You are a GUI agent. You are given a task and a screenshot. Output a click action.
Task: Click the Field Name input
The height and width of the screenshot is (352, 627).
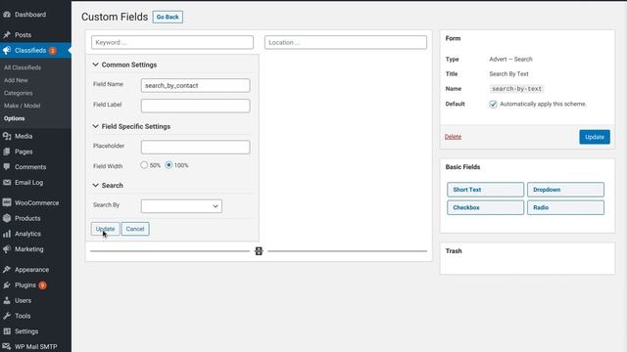(x=196, y=85)
